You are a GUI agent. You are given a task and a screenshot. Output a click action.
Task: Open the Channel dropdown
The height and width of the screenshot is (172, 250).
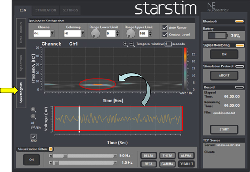pos(52,33)
